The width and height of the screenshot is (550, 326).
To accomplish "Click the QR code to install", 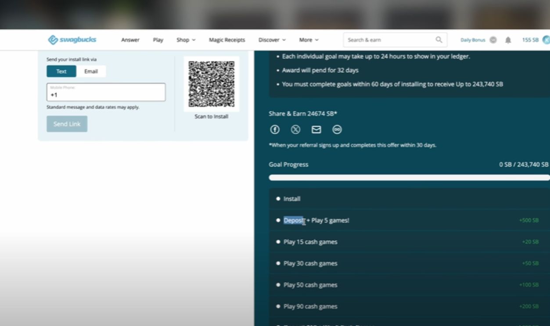I will (211, 84).
